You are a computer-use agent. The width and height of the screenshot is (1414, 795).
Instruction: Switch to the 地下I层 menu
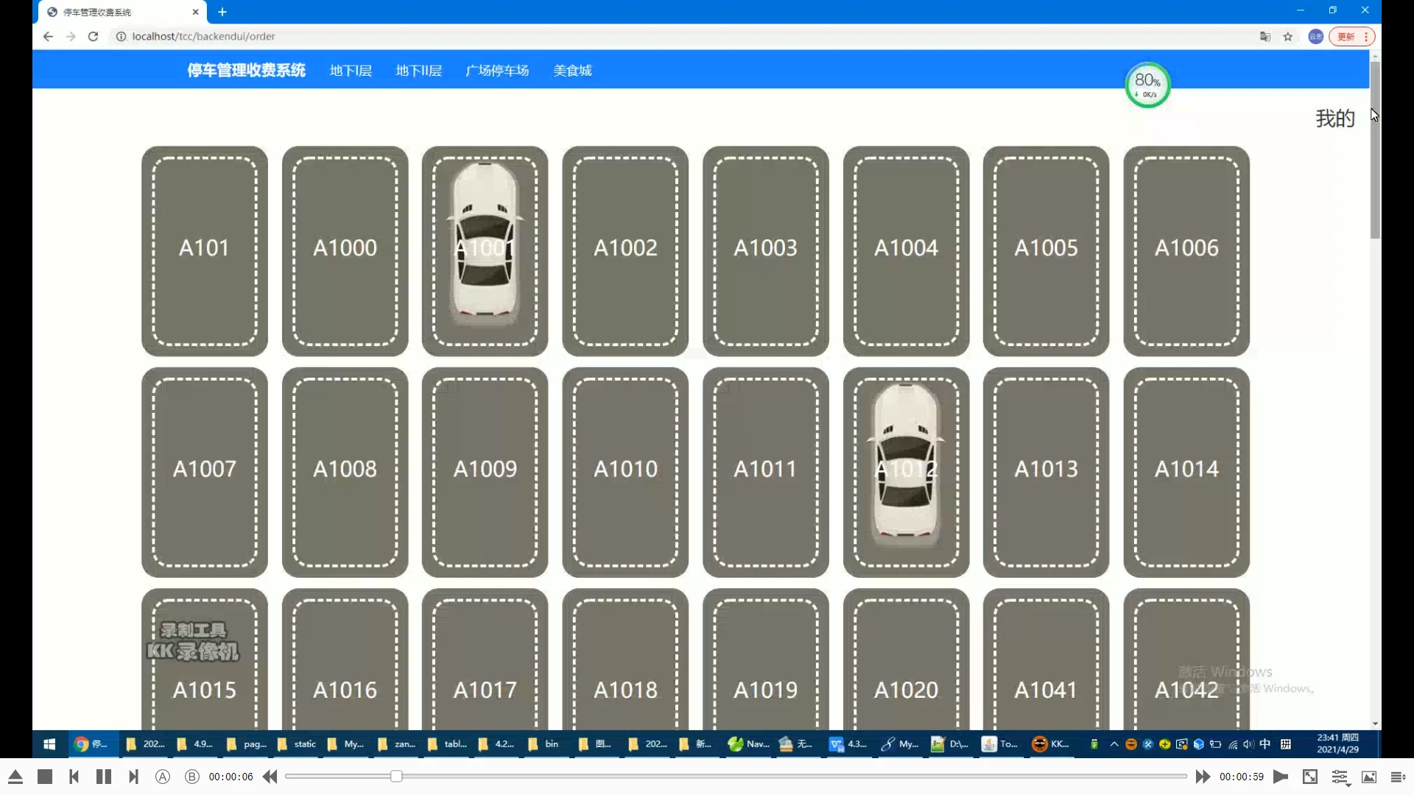[x=351, y=71]
